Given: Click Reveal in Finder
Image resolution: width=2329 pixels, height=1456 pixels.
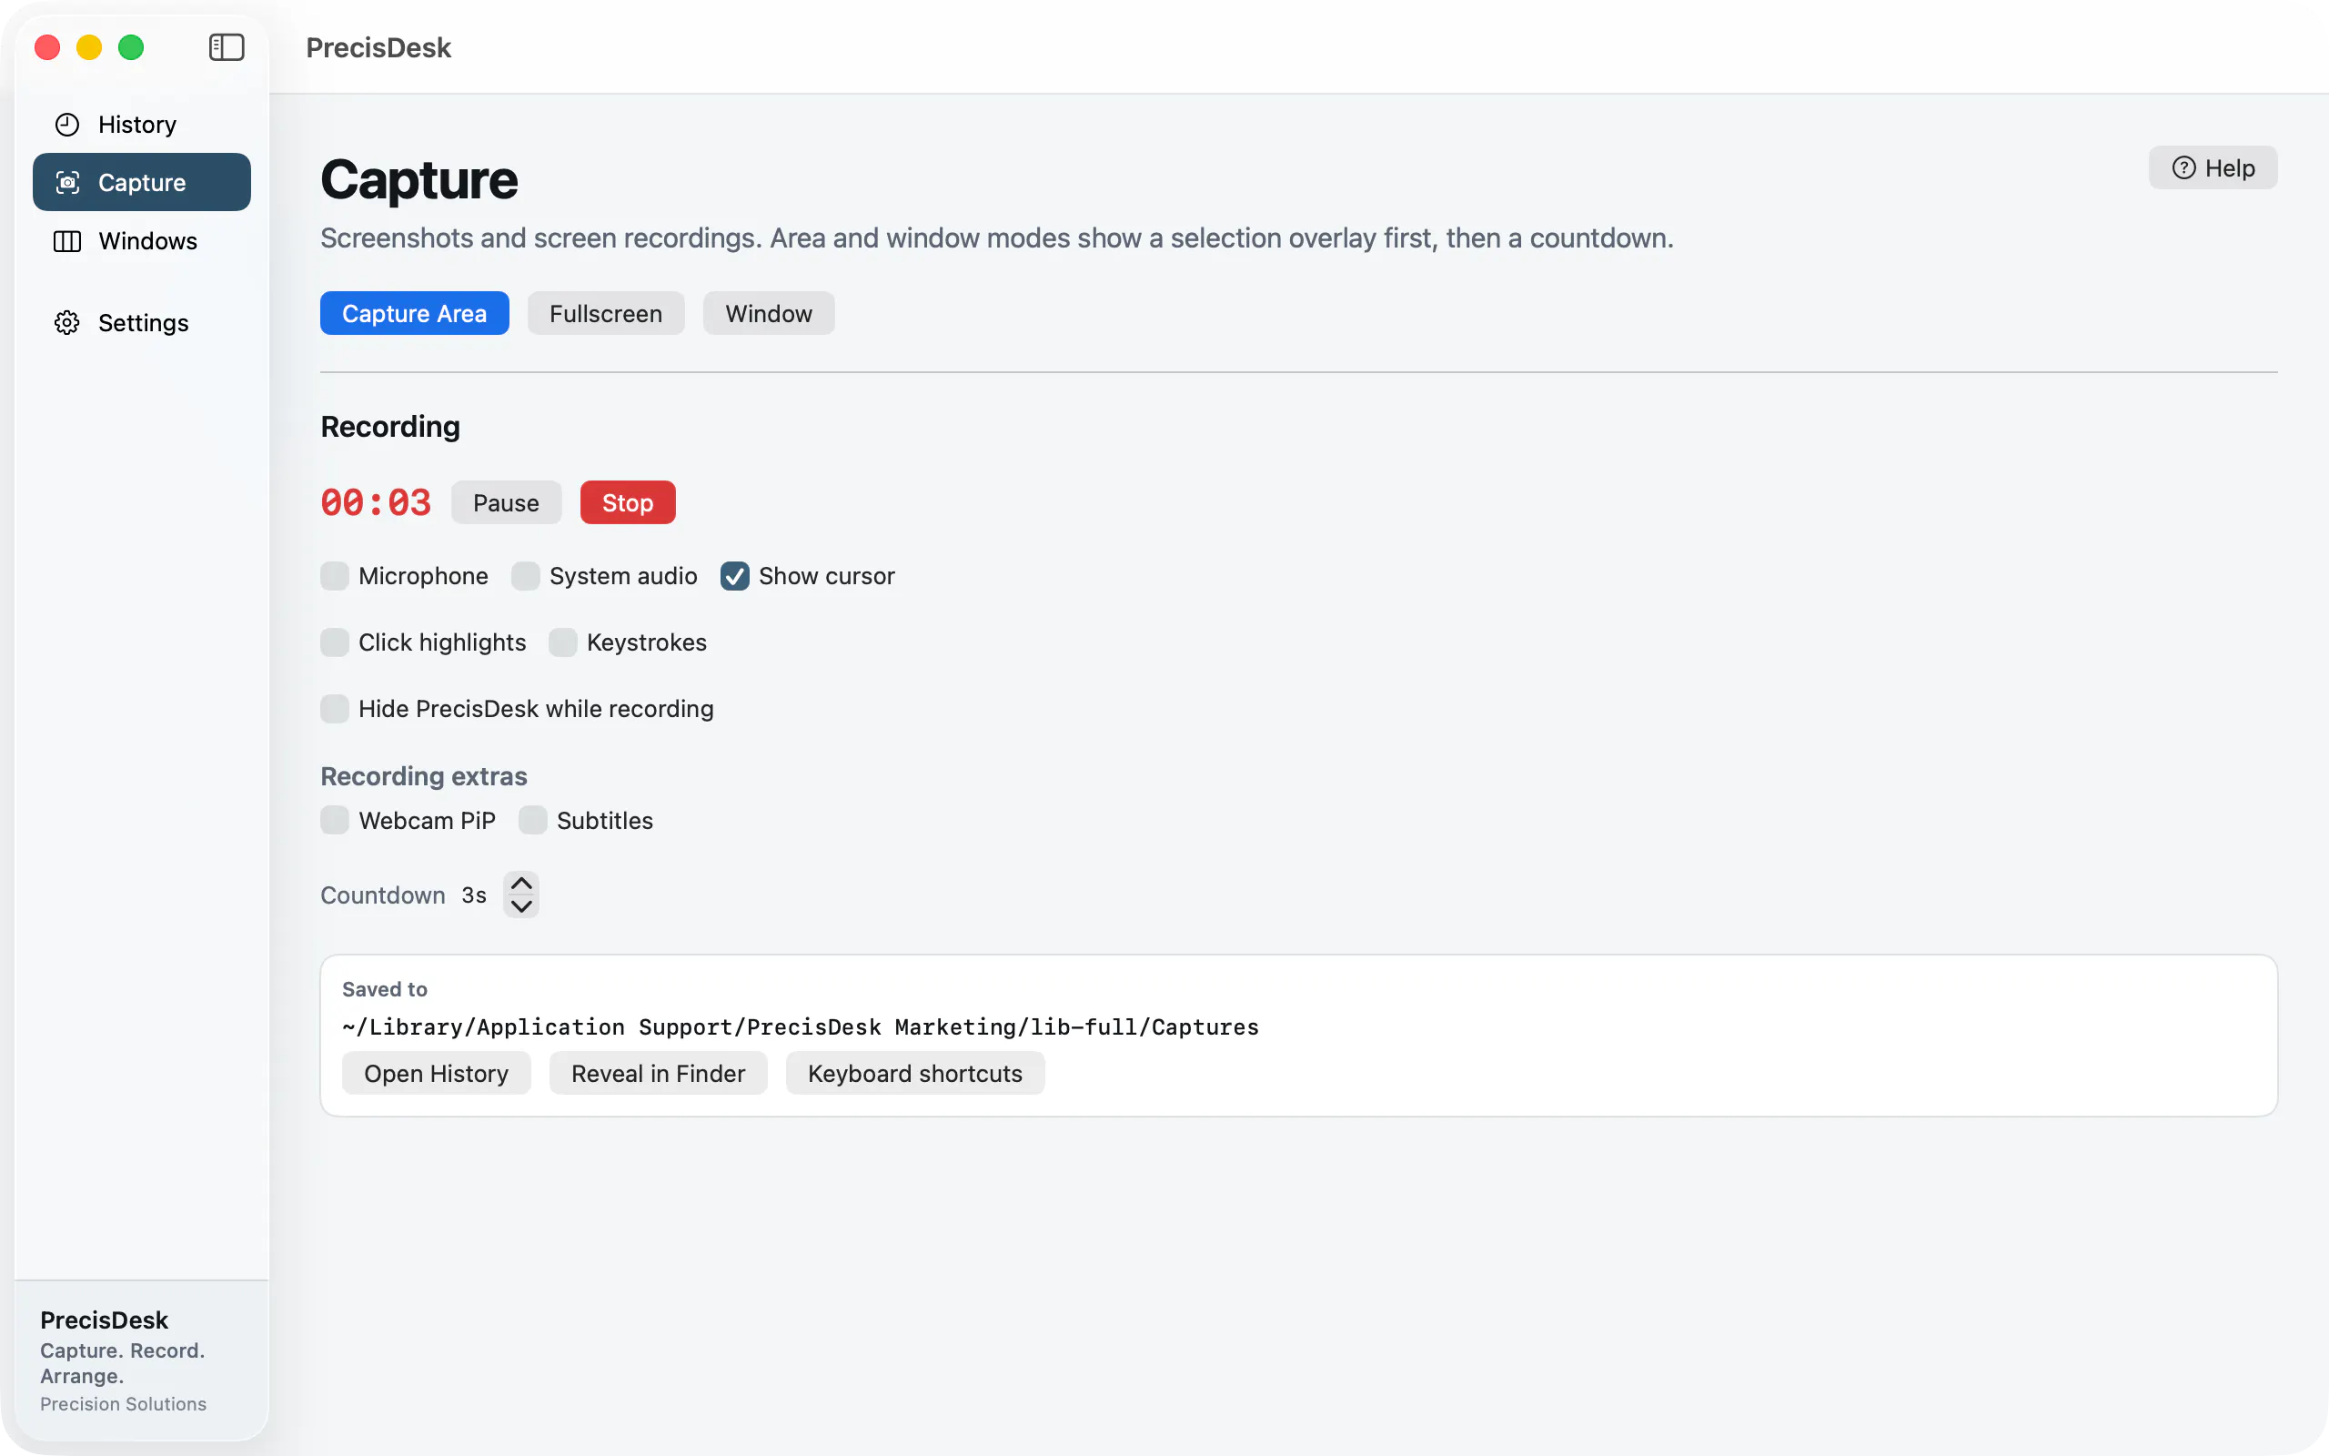Looking at the screenshot, I should click(659, 1073).
